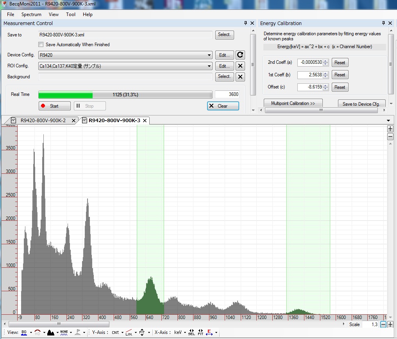Viewport: 397px width, 339px height.
Task: Reload the device config with refresh icon
Action: 241,55
